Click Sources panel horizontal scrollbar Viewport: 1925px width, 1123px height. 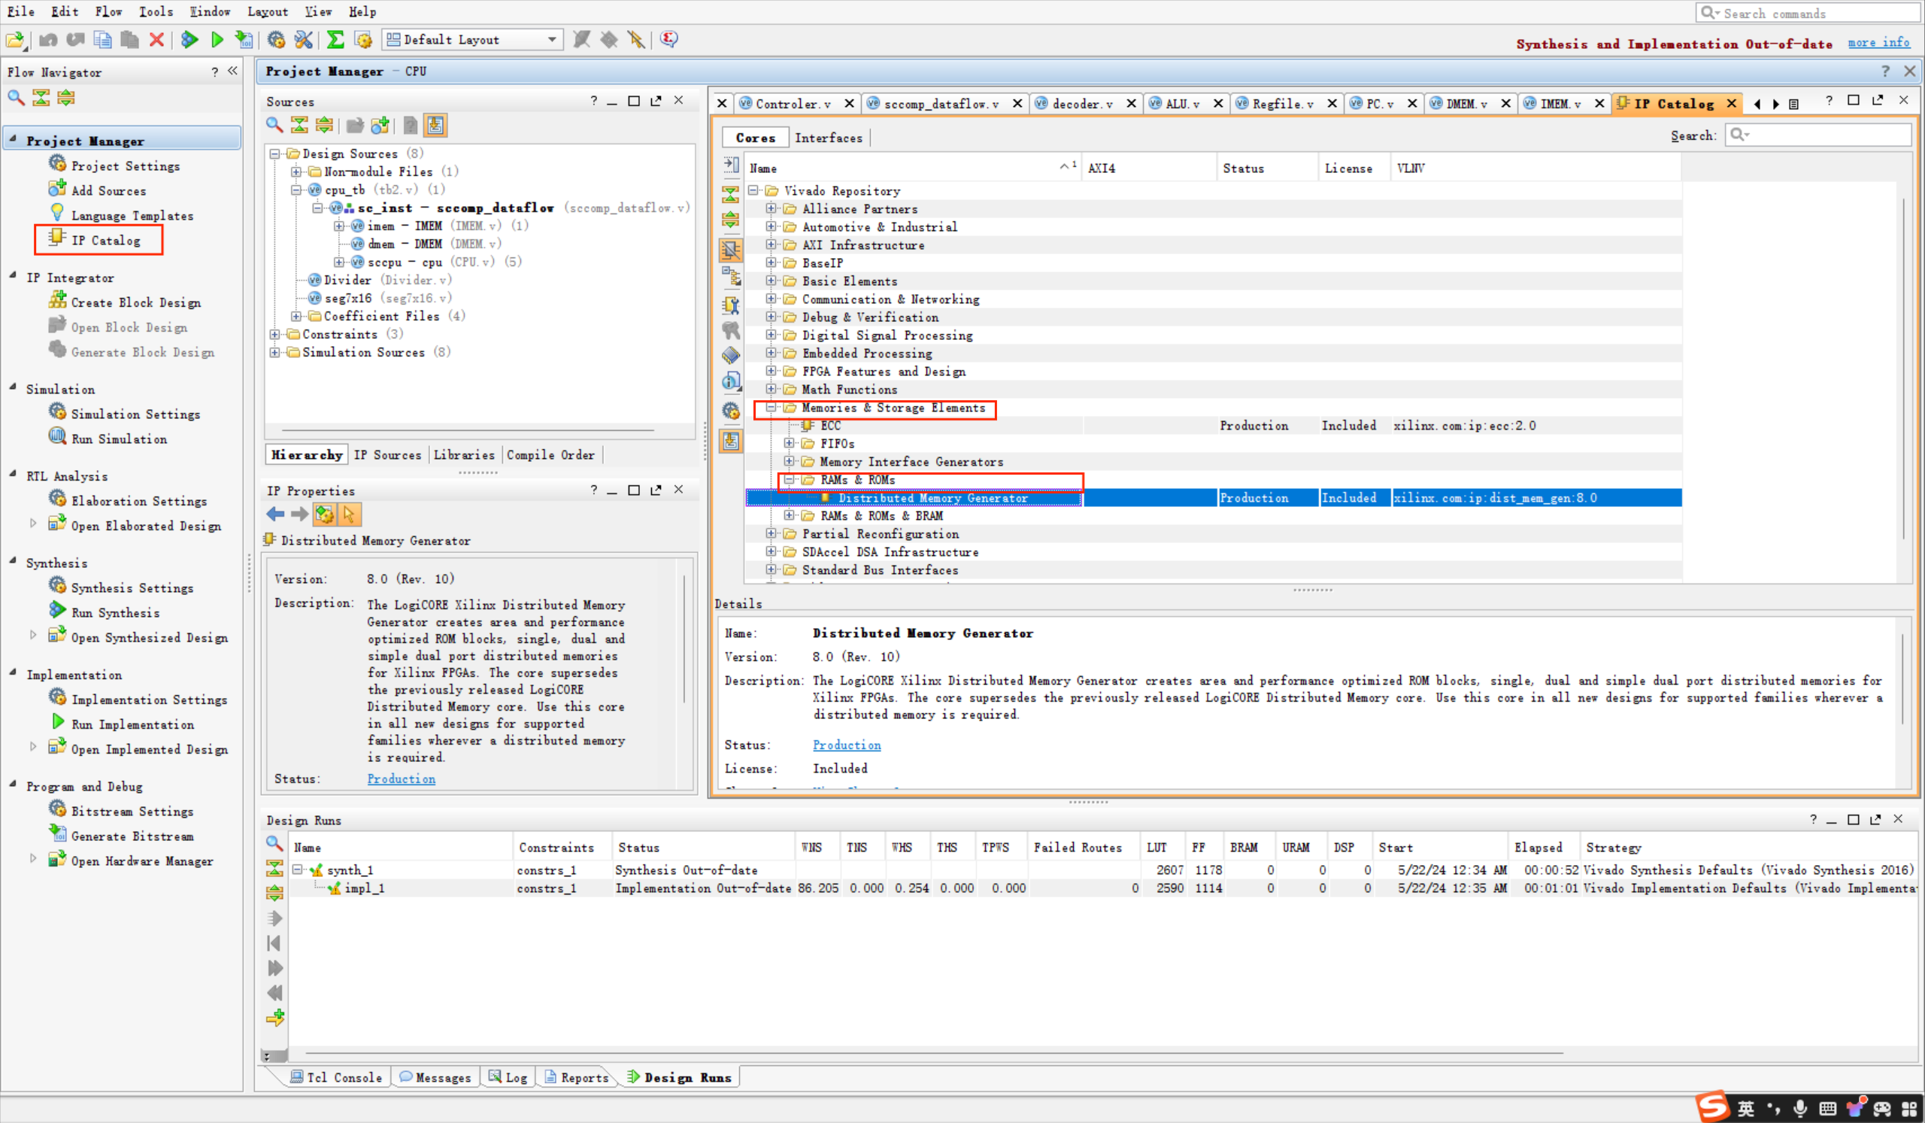point(468,430)
